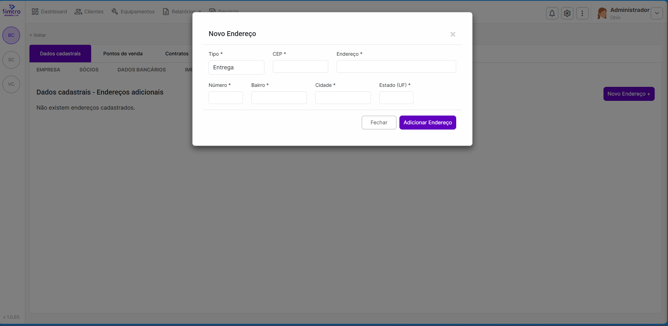668x326 pixels.
Task: Select the BC circle in sidebar
Action: click(x=11, y=35)
